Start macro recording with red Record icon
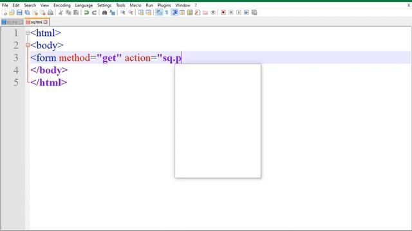The height and width of the screenshot is (231, 412). pyautogui.click(x=223, y=13)
